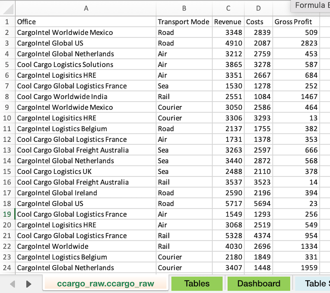Click the costs cell containing 3523
Viewport: 330px width, 293px height.
pyautogui.click(x=258, y=182)
